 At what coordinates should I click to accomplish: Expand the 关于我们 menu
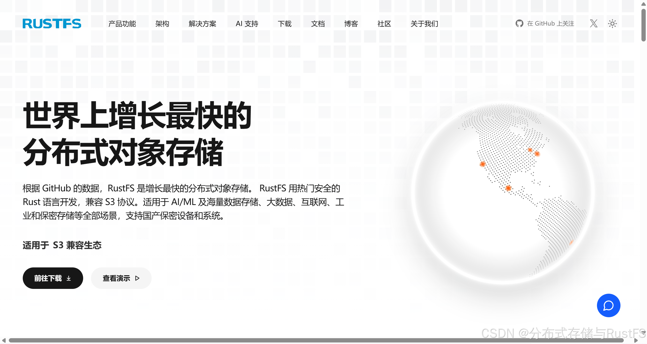(x=424, y=24)
